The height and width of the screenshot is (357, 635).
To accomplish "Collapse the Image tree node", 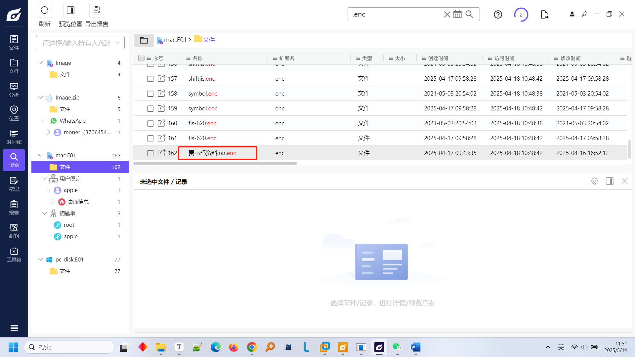I will (x=40, y=63).
